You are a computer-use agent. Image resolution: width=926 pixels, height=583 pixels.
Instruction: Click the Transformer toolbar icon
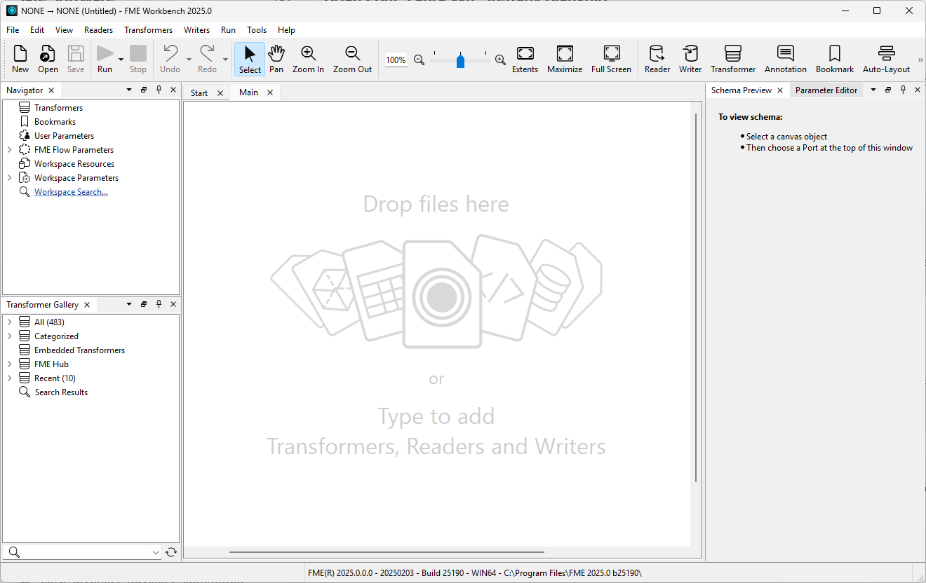732,59
